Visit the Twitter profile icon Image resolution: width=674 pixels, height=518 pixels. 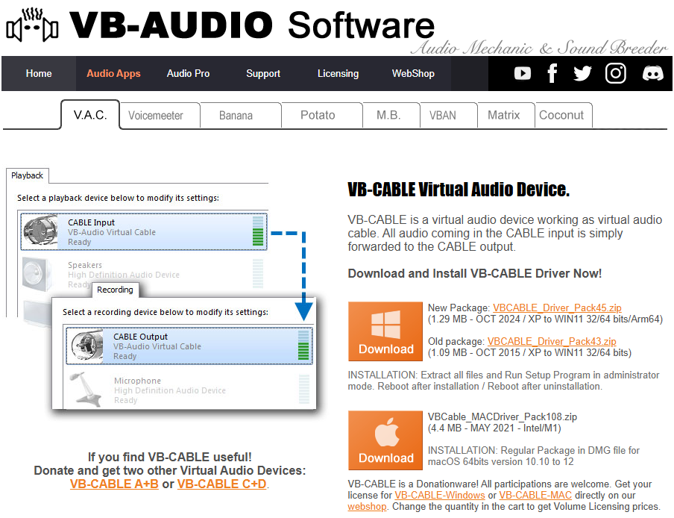coord(582,74)
